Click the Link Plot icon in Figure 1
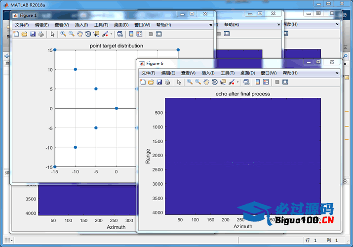353x247 pixels. [x=120, y=34]
